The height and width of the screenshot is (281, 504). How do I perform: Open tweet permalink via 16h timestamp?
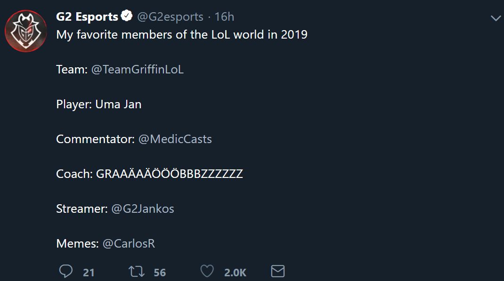pos(224,17)
